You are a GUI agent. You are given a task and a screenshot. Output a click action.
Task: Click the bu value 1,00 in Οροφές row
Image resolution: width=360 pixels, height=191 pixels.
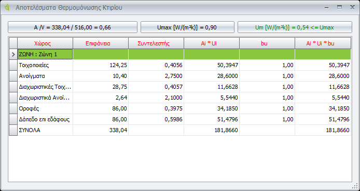(267, 108)
